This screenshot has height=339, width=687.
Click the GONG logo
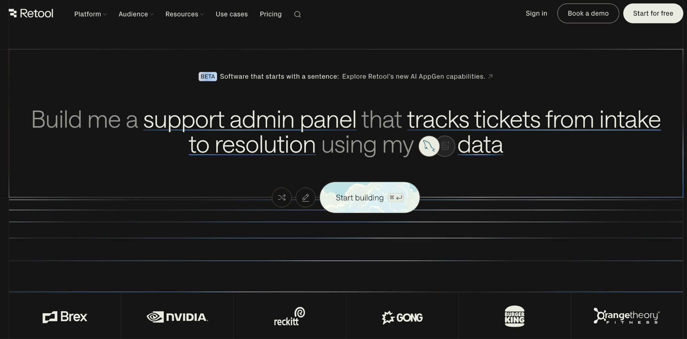tap(402, 317)
